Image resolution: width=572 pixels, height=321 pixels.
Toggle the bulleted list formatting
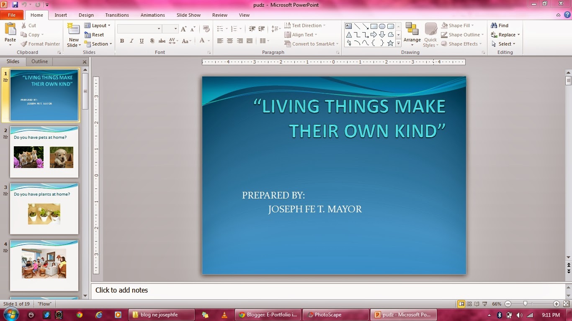tap(221, 28)
